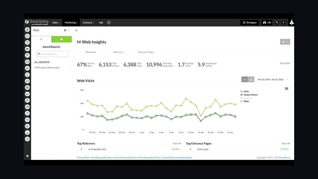Image resolution: width=318 pixels, height=179 pixels.
Task: Open the Privacy Policy link
Action: click(83, 158)
